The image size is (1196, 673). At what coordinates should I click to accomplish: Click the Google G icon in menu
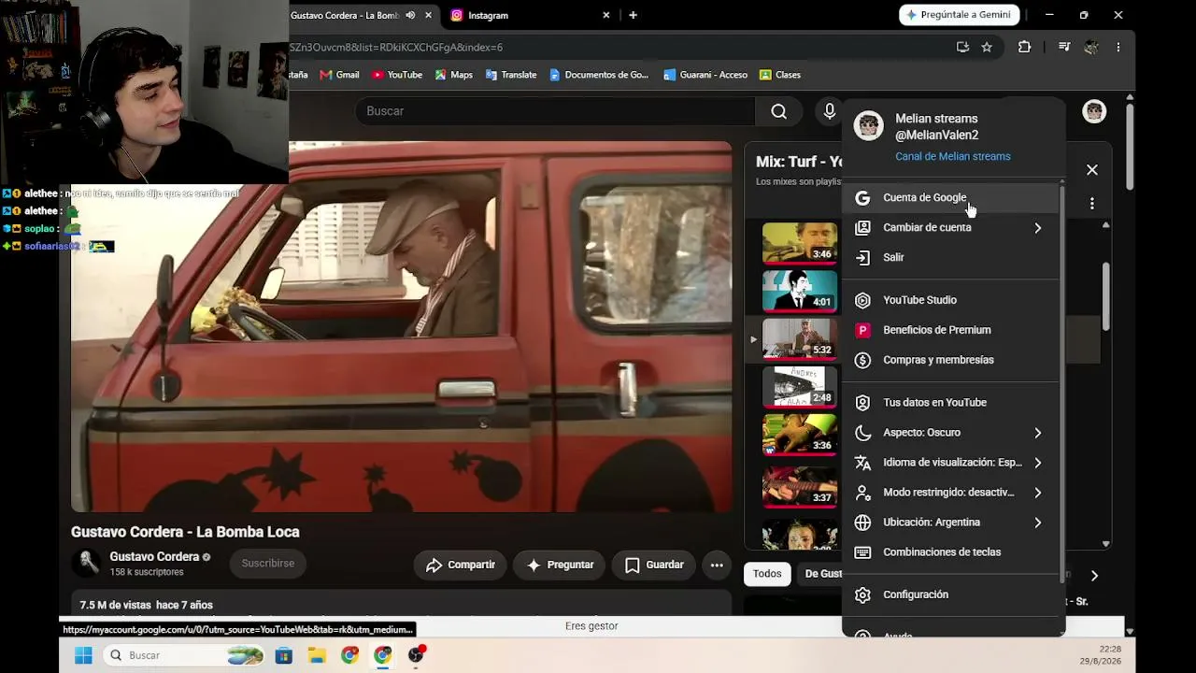tap(862, 197)
